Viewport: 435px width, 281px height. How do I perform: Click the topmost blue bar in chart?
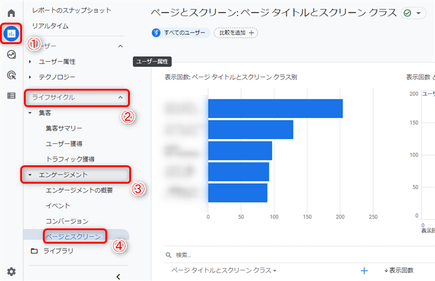[275, 108]
